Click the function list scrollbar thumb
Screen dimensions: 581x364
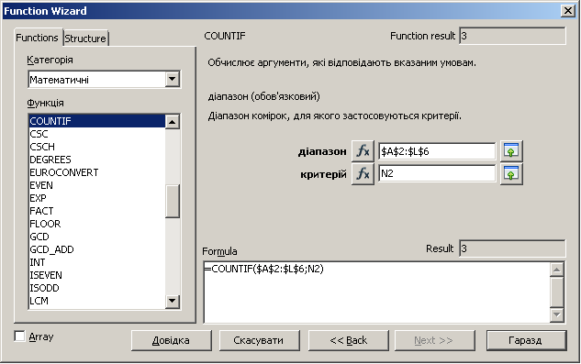pos(173,201)
